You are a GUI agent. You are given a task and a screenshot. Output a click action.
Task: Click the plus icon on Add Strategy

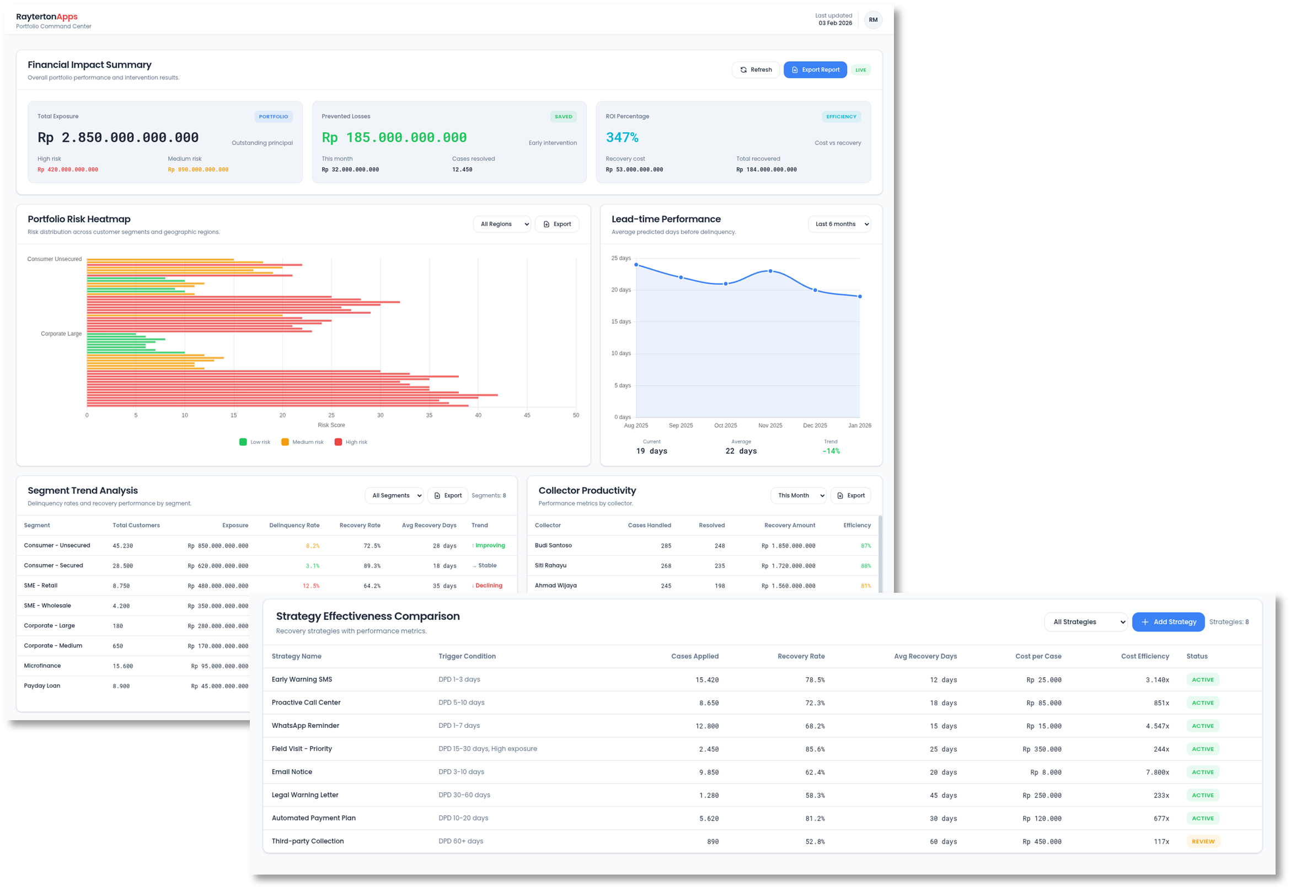tap(1145, 622)
